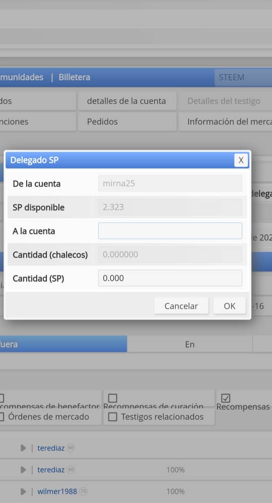
Task: Click the reputation badge next to wilmer1988
Action: coord(84,491)
